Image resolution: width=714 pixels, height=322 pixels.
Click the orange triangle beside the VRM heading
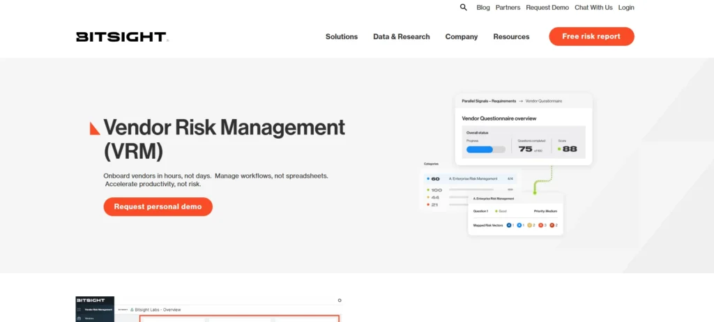pyautogui.click(x=95, y=128)
